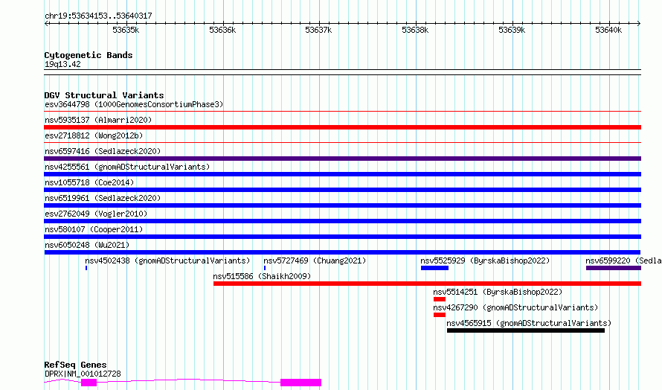Select the nsv580107 (Cooper2011) blue bar

pos(342,237)
